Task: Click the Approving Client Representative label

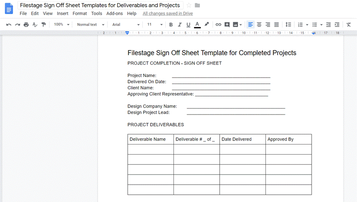Action: coord(161,94)
